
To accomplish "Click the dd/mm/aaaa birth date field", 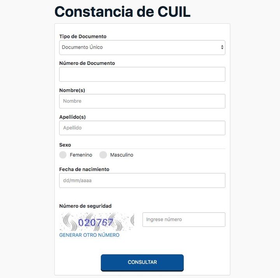I will coord(142,180).
